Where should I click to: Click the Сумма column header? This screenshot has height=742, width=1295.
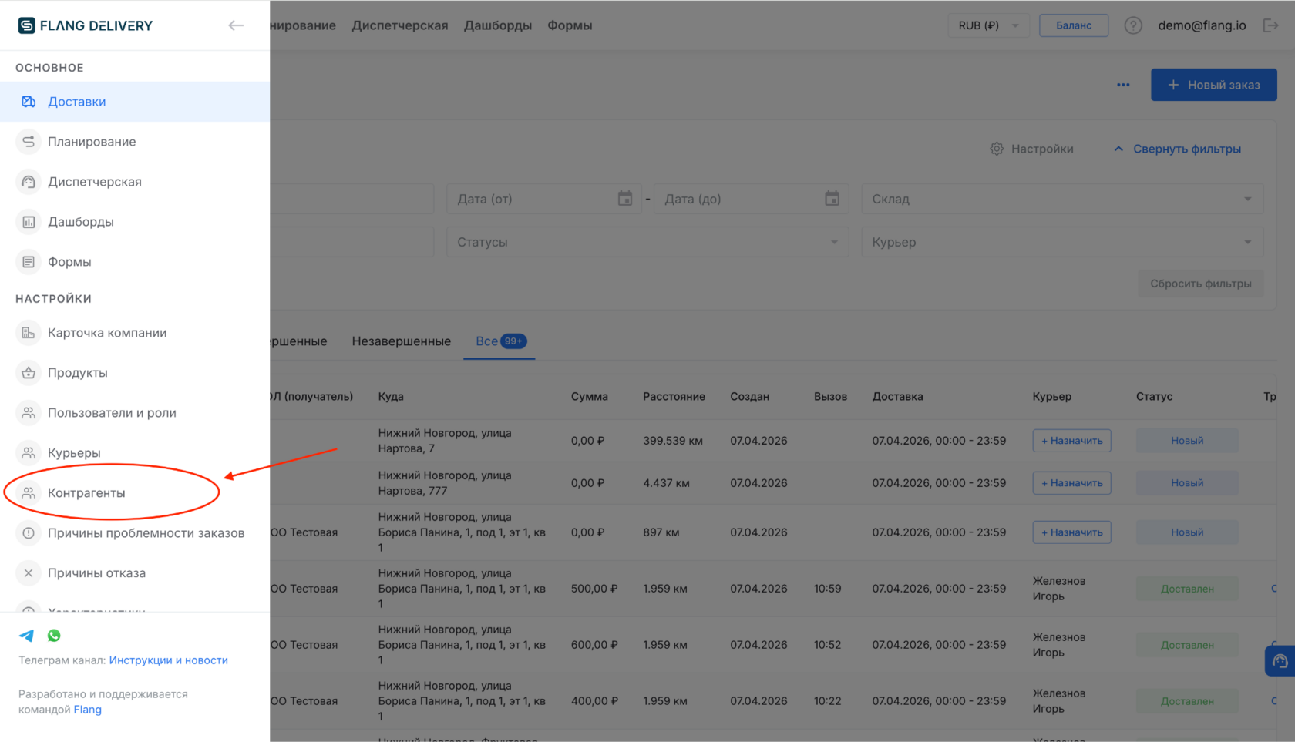tap(590, 397)
